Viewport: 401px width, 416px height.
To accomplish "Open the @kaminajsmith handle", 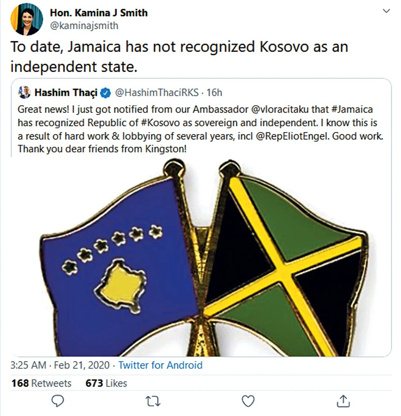I will tap(84, 26).
